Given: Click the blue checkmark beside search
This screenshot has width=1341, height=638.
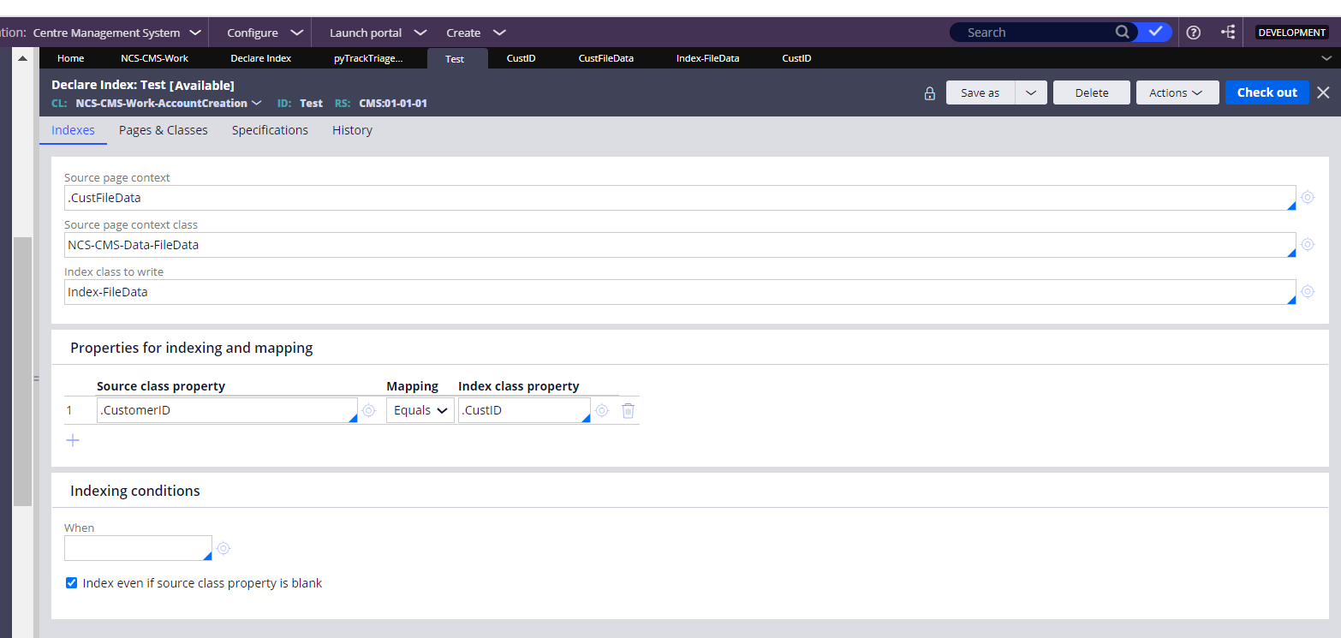Looking at the screenshot, I should pos(1156,32).
